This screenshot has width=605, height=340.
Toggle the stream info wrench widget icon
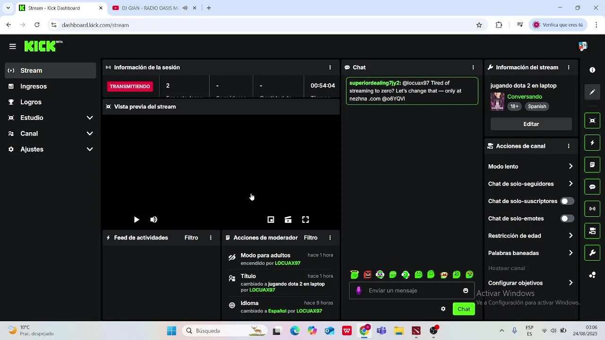(x=592, y=253)
